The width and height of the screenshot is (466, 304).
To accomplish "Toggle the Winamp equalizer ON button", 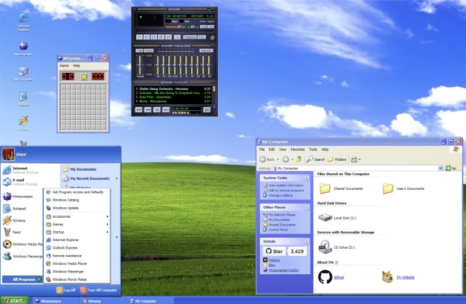I will click(139, 51).
